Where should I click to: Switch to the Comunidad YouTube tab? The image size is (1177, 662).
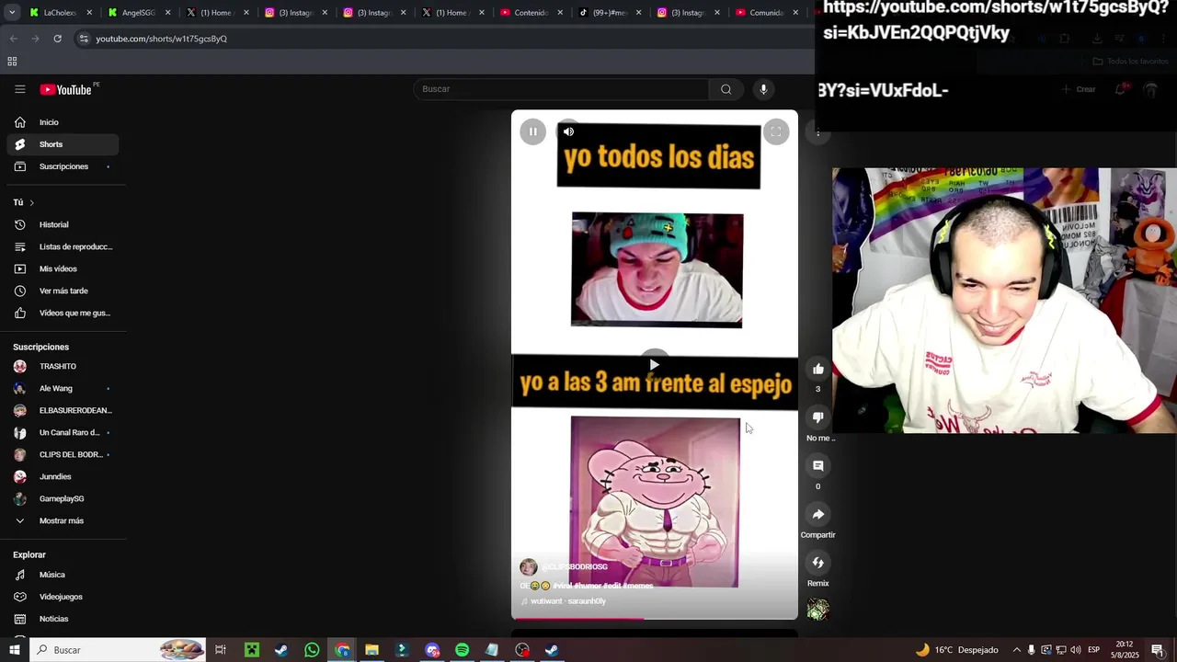(767, 13)
